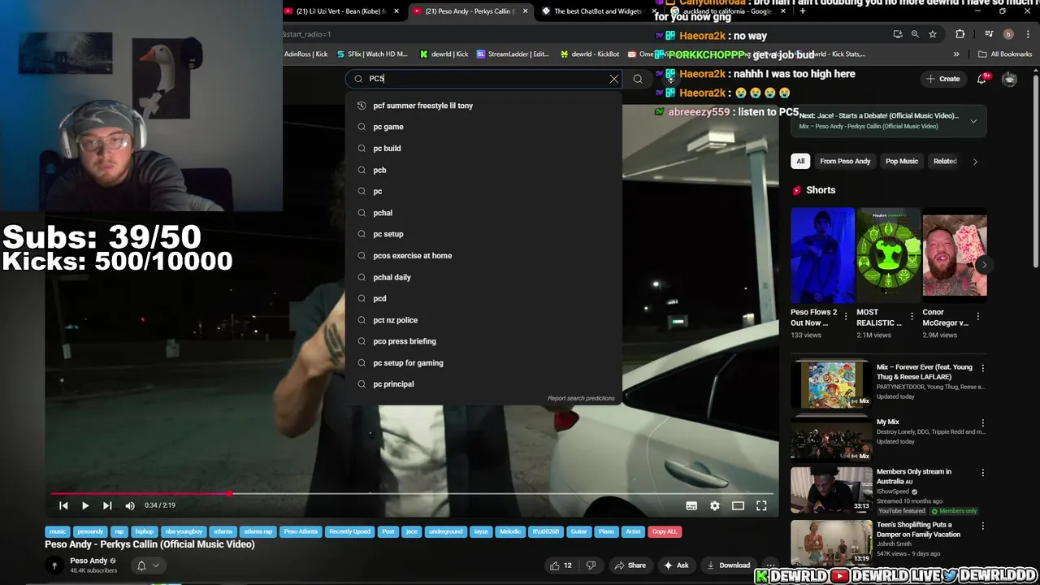Click the Ask button

point(676,565)
